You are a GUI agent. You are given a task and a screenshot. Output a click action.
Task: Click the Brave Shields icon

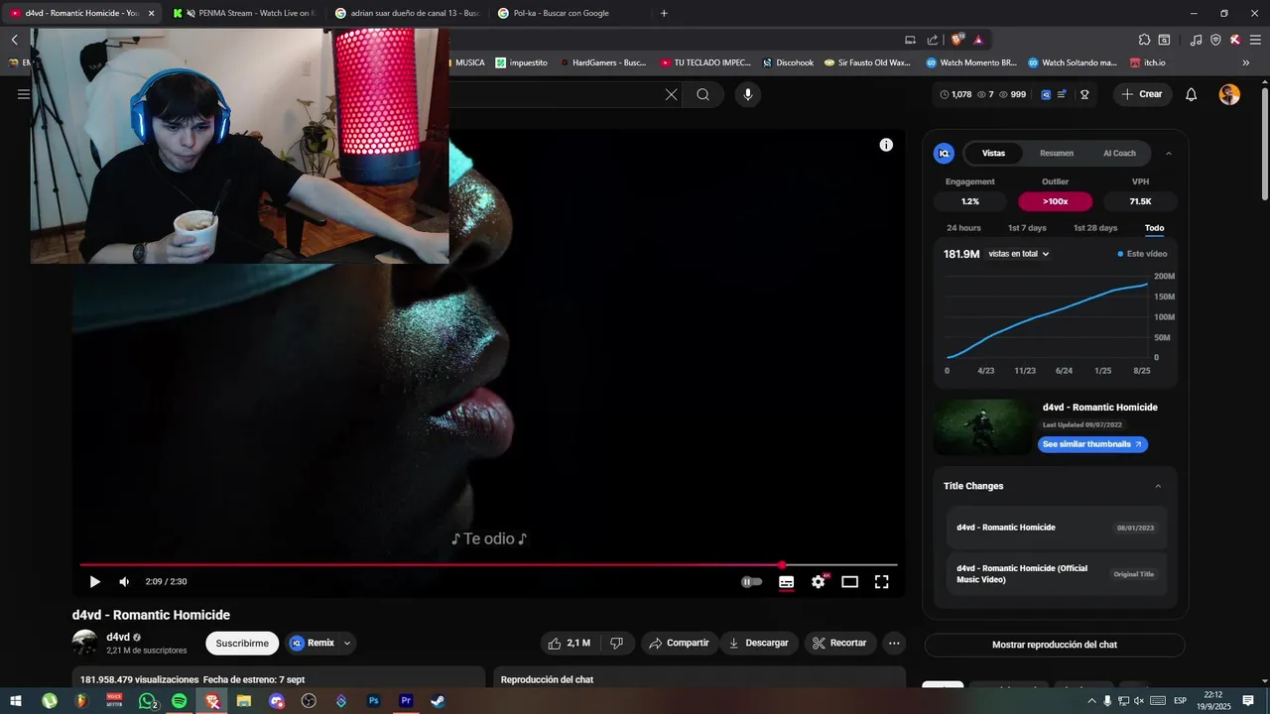(x=957, y=40)
